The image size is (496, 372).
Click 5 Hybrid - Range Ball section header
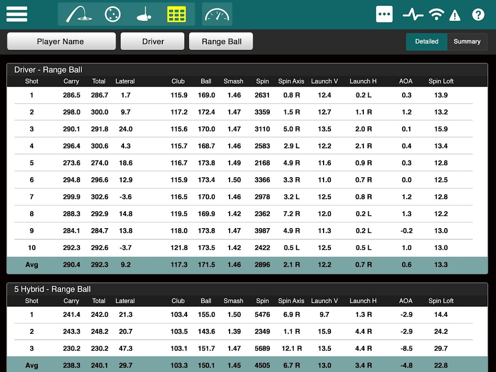tap(52, 289)
